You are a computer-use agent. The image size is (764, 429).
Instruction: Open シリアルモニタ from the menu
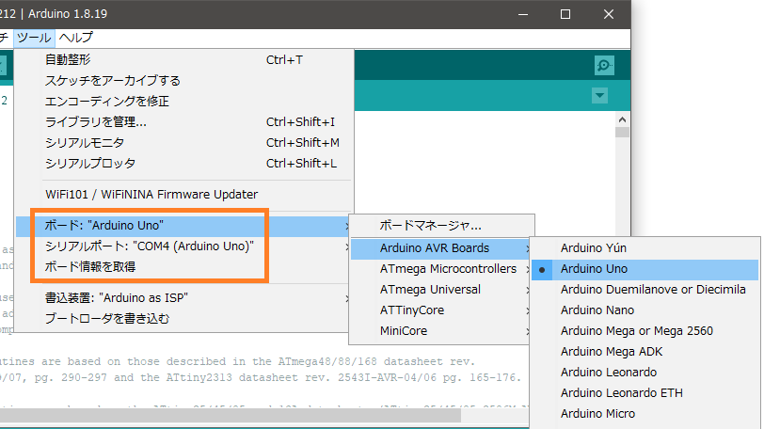pyautogui.click(x=183, y=143)
